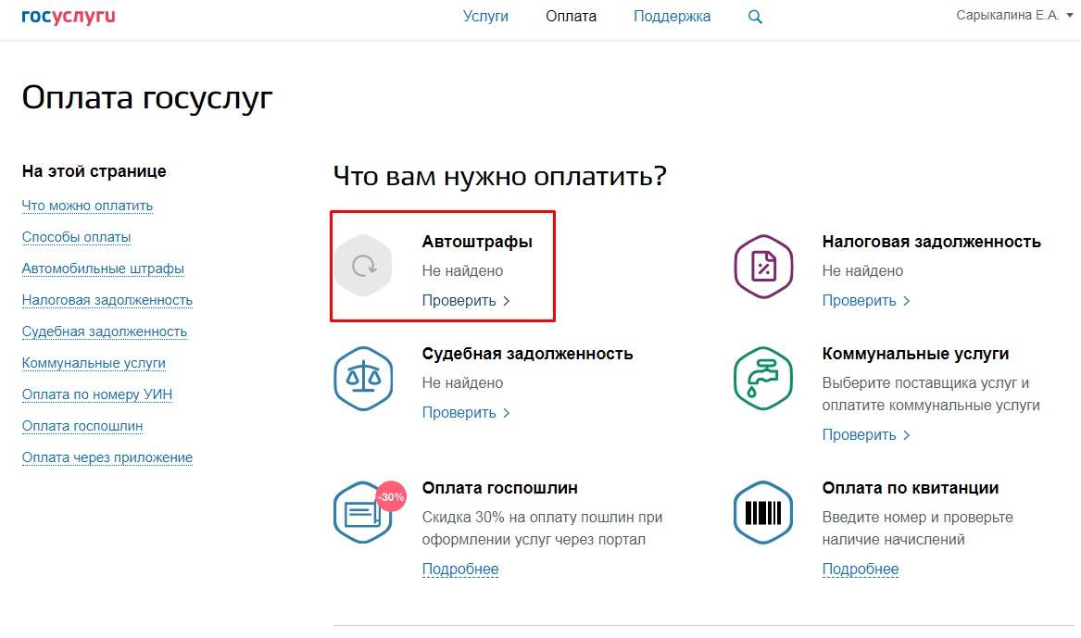This screenshot has width=1081, height=638.
Task: Select the Оплата tab in header
Action: (571, 17)
